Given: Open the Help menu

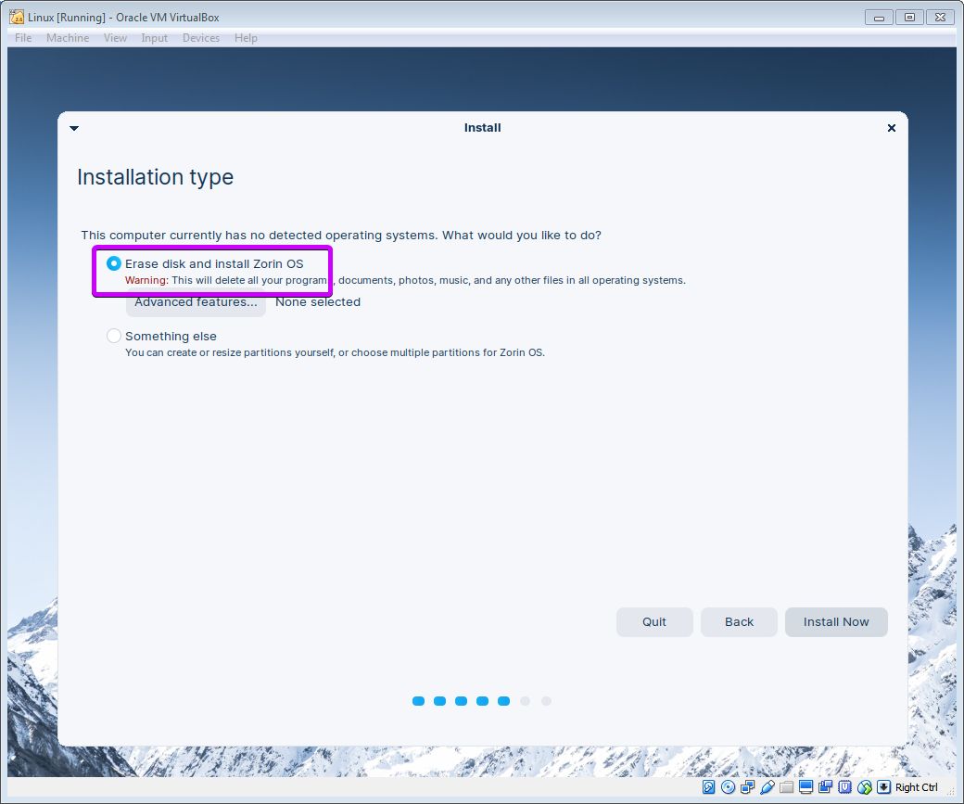Looking at the screenshot, I should (246, 37).
